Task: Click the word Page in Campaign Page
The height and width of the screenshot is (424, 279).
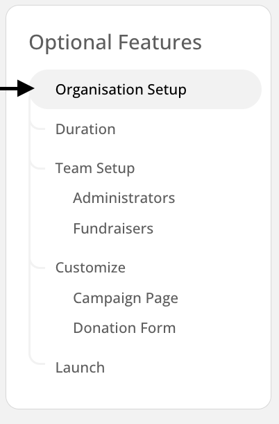Action: pyautogui.click(x=162, y=299)
